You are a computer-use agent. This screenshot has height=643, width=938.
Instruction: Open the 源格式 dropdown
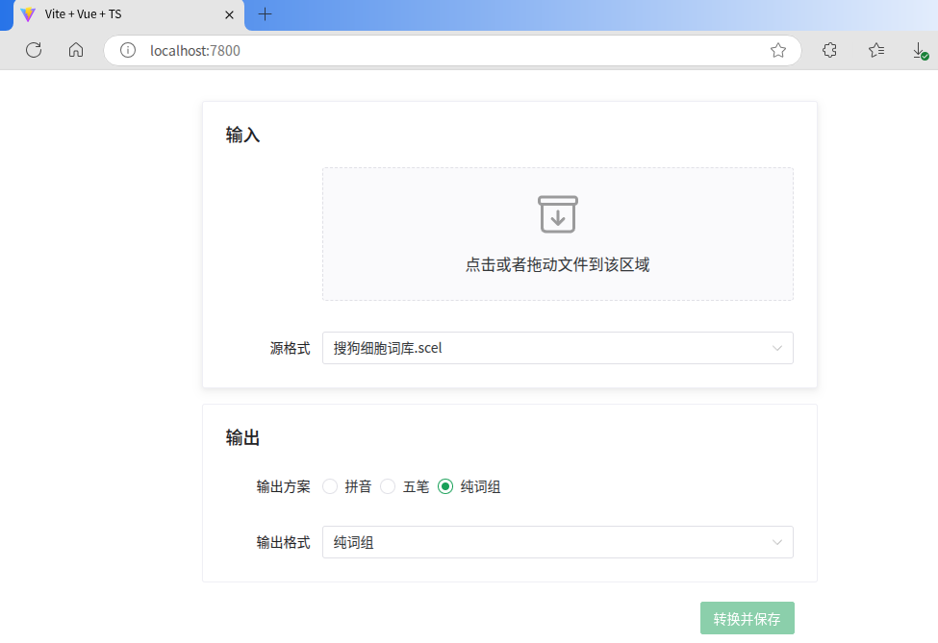coord(558,348)
